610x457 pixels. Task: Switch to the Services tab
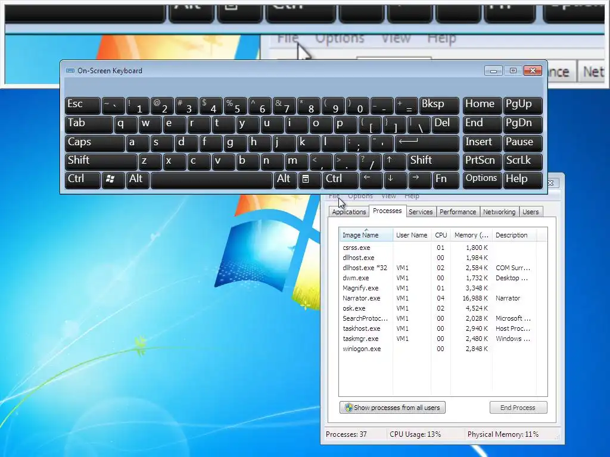[x=421, y=212]
